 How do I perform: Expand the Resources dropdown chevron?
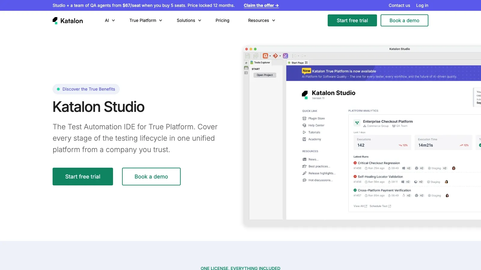coord(274,20)
